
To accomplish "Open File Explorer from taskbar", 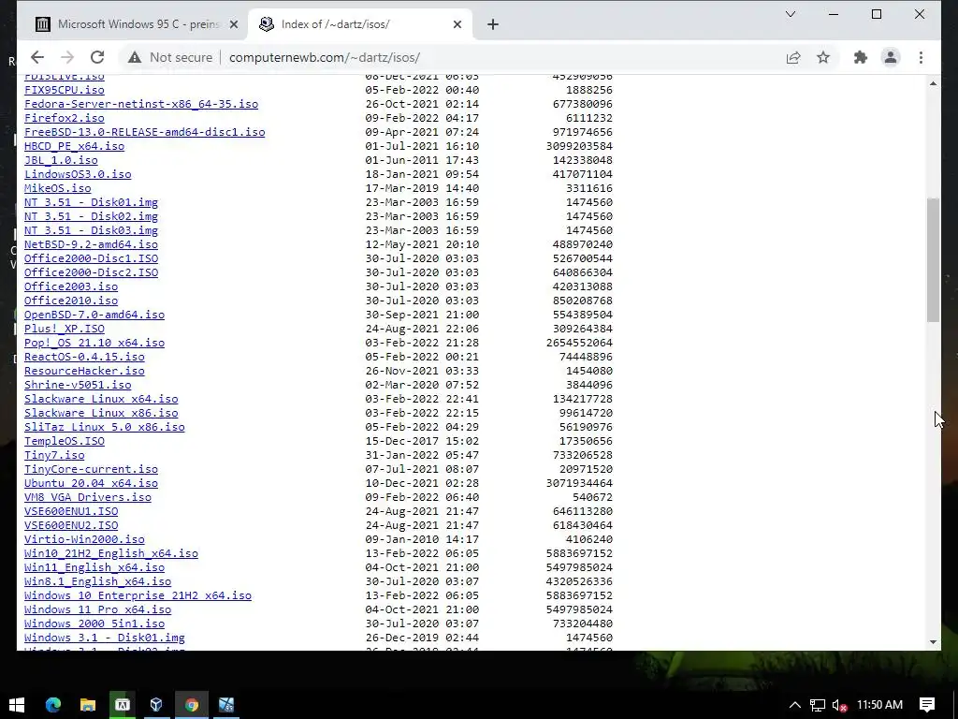I will (88, 705).
